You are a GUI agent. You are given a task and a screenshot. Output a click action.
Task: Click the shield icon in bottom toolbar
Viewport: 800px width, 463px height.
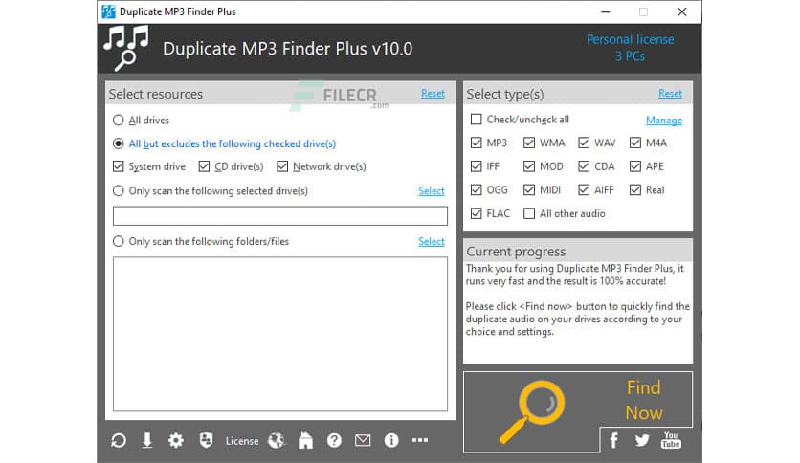206,439
